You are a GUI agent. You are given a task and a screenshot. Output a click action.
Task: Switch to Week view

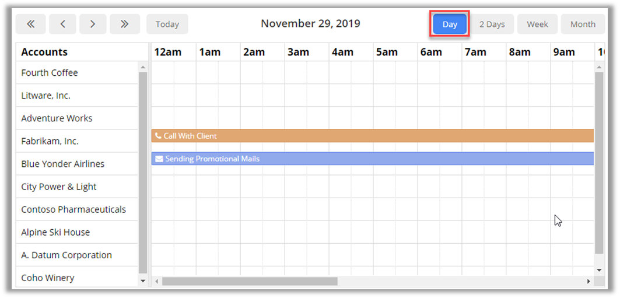[537, 24]
